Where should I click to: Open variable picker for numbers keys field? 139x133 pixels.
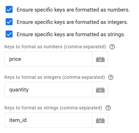click(x=100, y=59)
